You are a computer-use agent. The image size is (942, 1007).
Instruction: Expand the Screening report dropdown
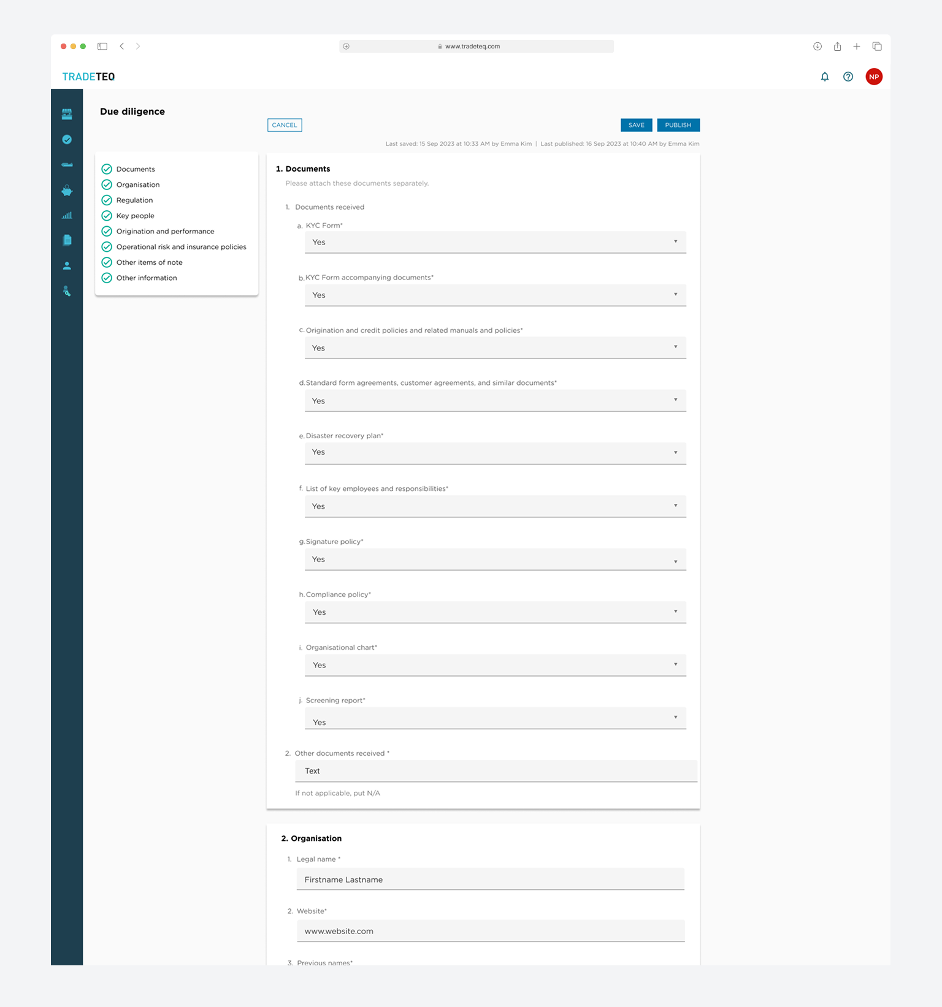pyautogui.click(x=495, y=718)
